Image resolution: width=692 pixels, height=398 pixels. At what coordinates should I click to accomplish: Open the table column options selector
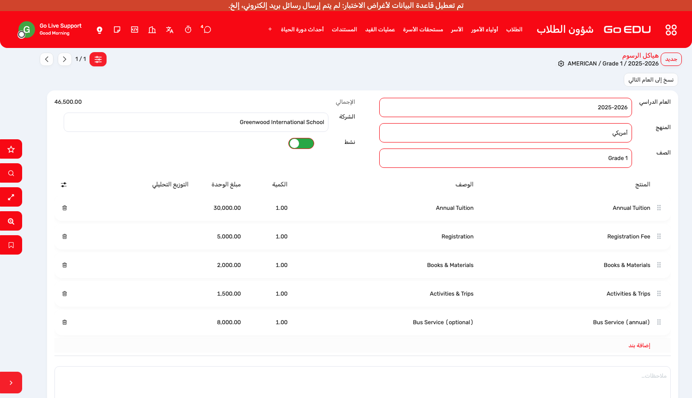click(x=64, y=184)
